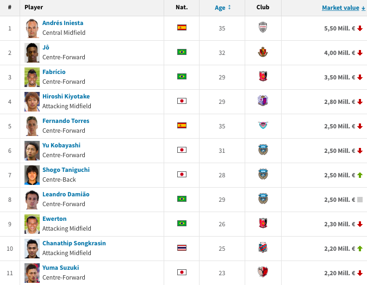Click the club crest in Chanathip Songkrasin's row

click(263, 248)
